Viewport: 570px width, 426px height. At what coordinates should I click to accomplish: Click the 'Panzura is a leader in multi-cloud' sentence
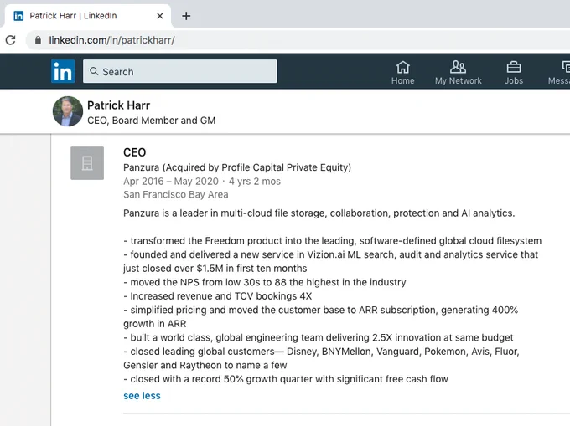(319, 213)
